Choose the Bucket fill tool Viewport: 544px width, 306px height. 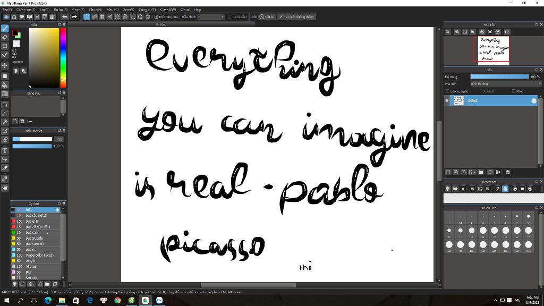5,85
